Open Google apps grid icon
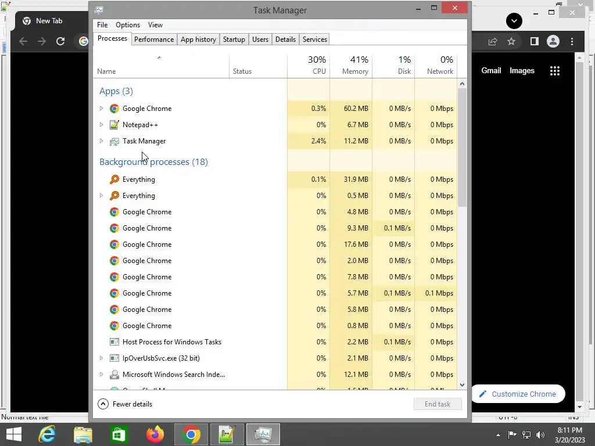595x446 pixels. click(x=555, y=71)
